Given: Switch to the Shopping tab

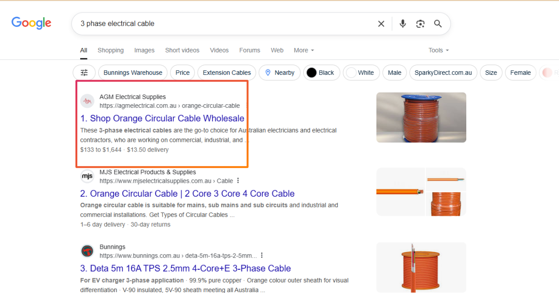Looking at the screenshot, I should [x=110, y=50].
